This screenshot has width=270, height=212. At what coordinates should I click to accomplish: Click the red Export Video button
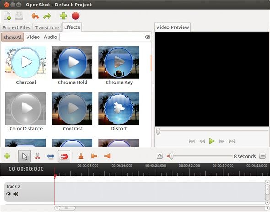point(76,16)
